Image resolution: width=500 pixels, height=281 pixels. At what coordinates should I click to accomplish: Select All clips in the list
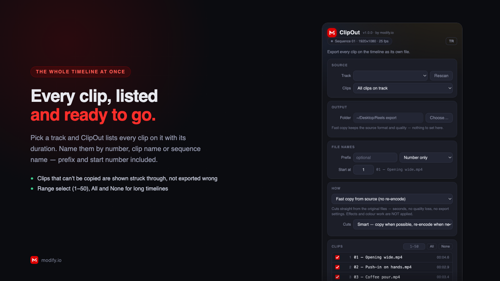[431, 246]
